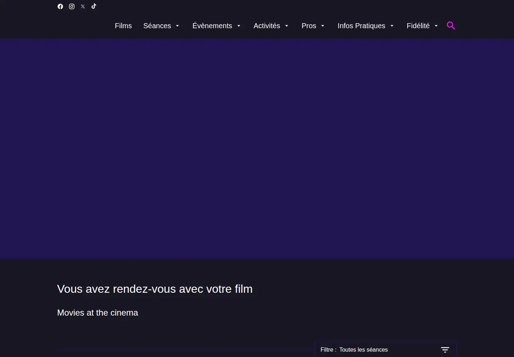This screenshot has width=514, height=357.
Task: Expand the Fidélité dropdown arrow
Action: [436, 26]
